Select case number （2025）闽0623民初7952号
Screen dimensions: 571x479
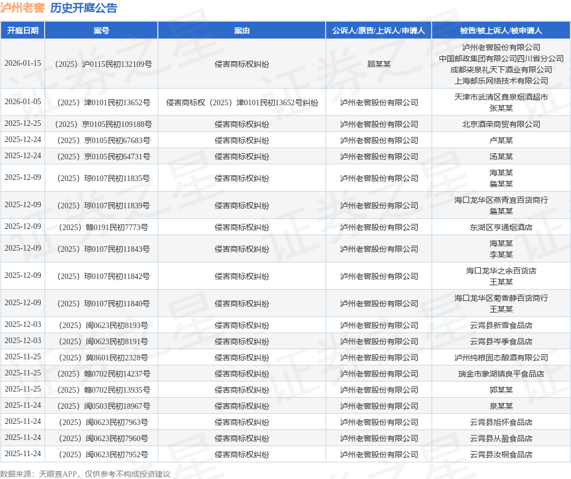pos(101,454)
